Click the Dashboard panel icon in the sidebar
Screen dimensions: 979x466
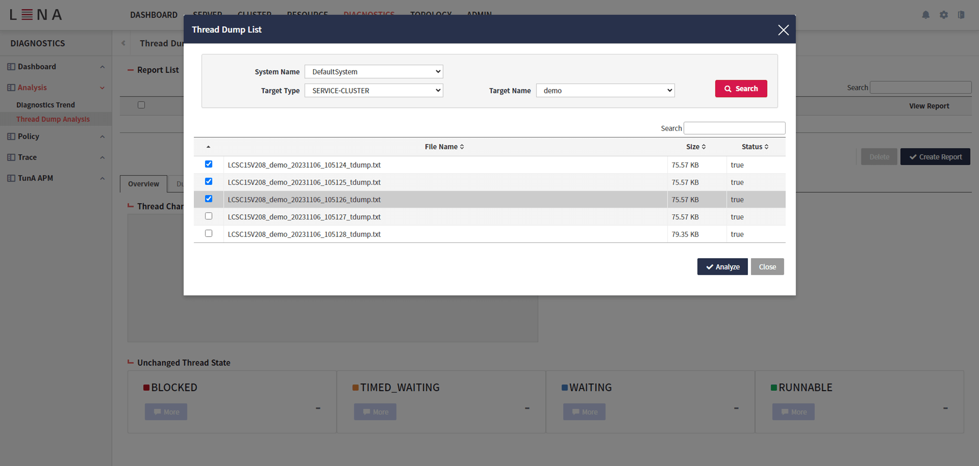(x=10, y=67)
